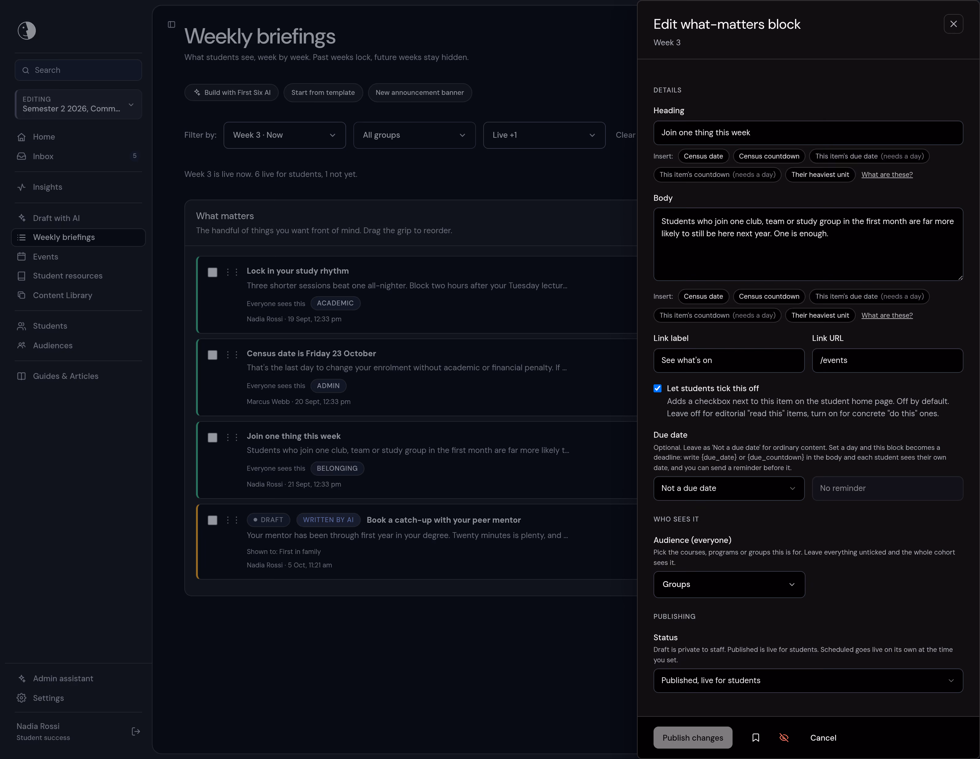Viewport: 980px width, 759px height.
Task: Click the Search box in the sidebar
Action: point(78,70)
